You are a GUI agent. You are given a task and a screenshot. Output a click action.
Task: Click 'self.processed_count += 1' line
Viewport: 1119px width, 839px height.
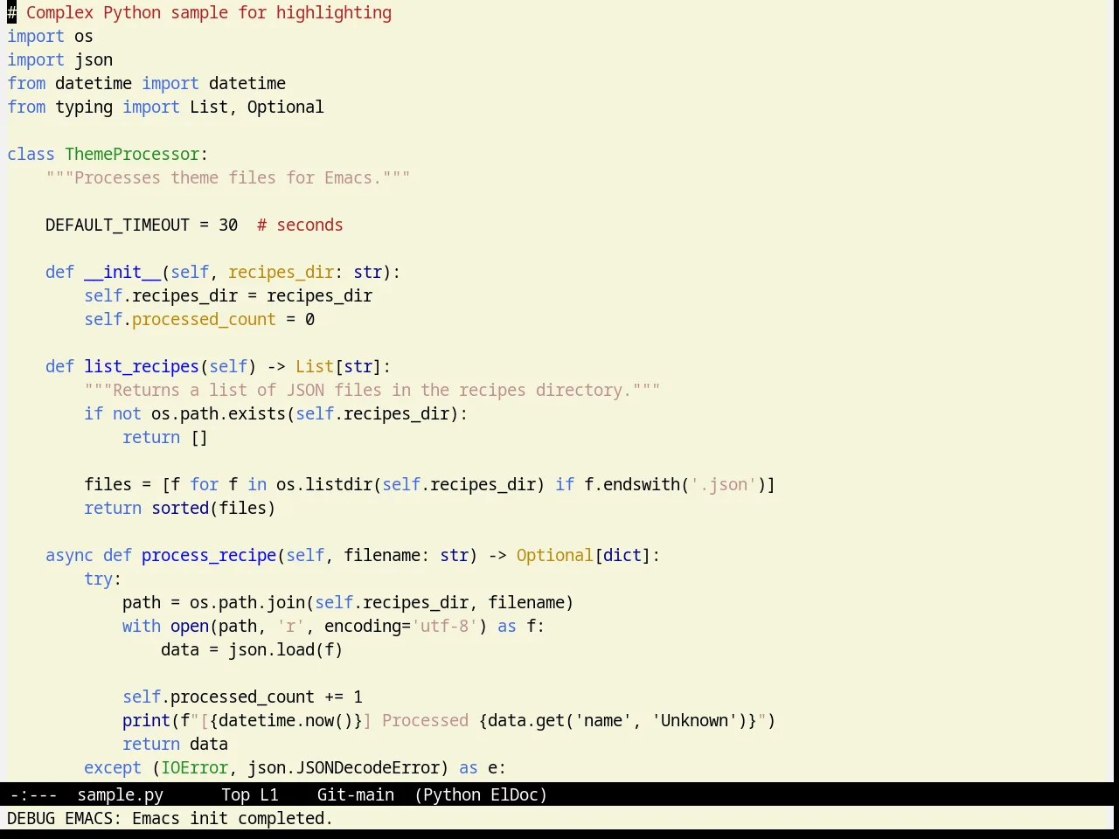click(242, 697)
